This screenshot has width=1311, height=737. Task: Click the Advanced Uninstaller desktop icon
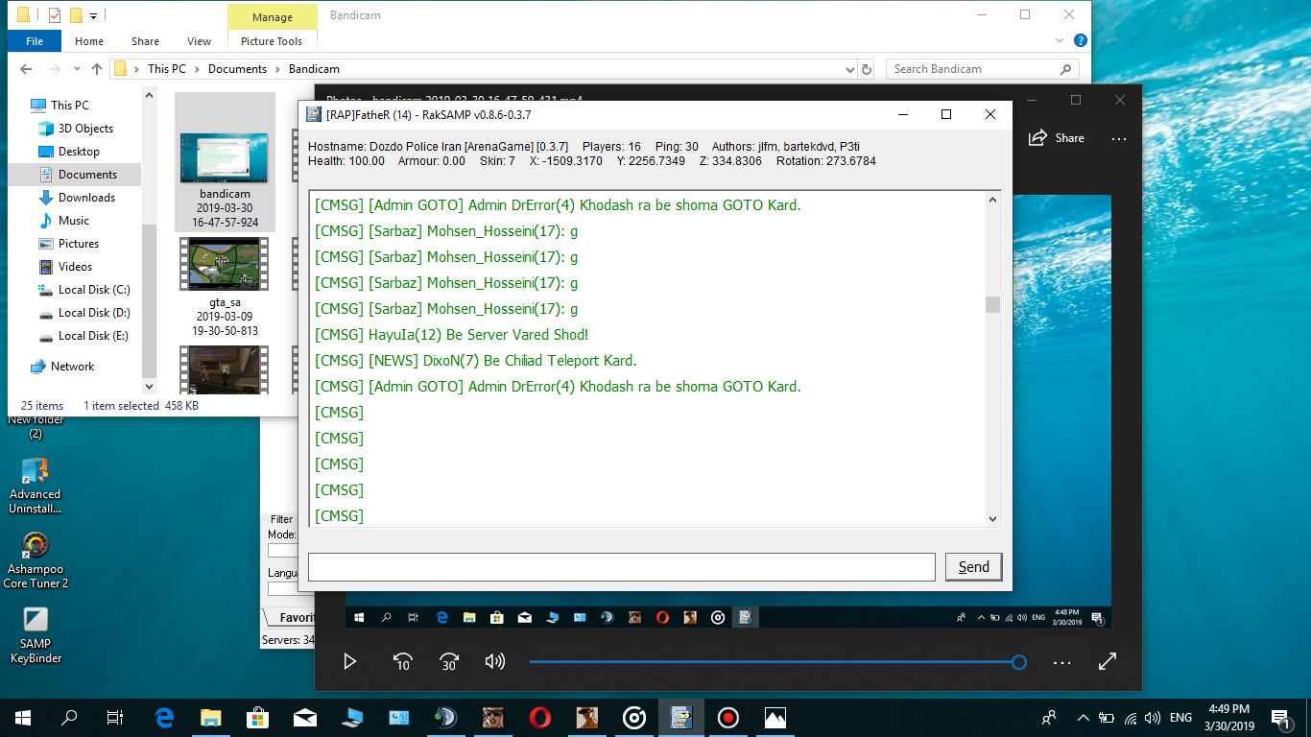click(36, 487)
